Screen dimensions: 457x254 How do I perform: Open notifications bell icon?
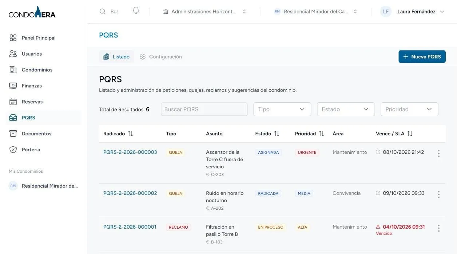click(x=136, y=11)
